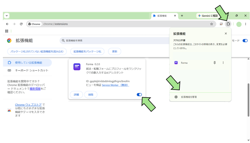250x143 pixels.
Task: Click the 更新 button
Action: 114,51
